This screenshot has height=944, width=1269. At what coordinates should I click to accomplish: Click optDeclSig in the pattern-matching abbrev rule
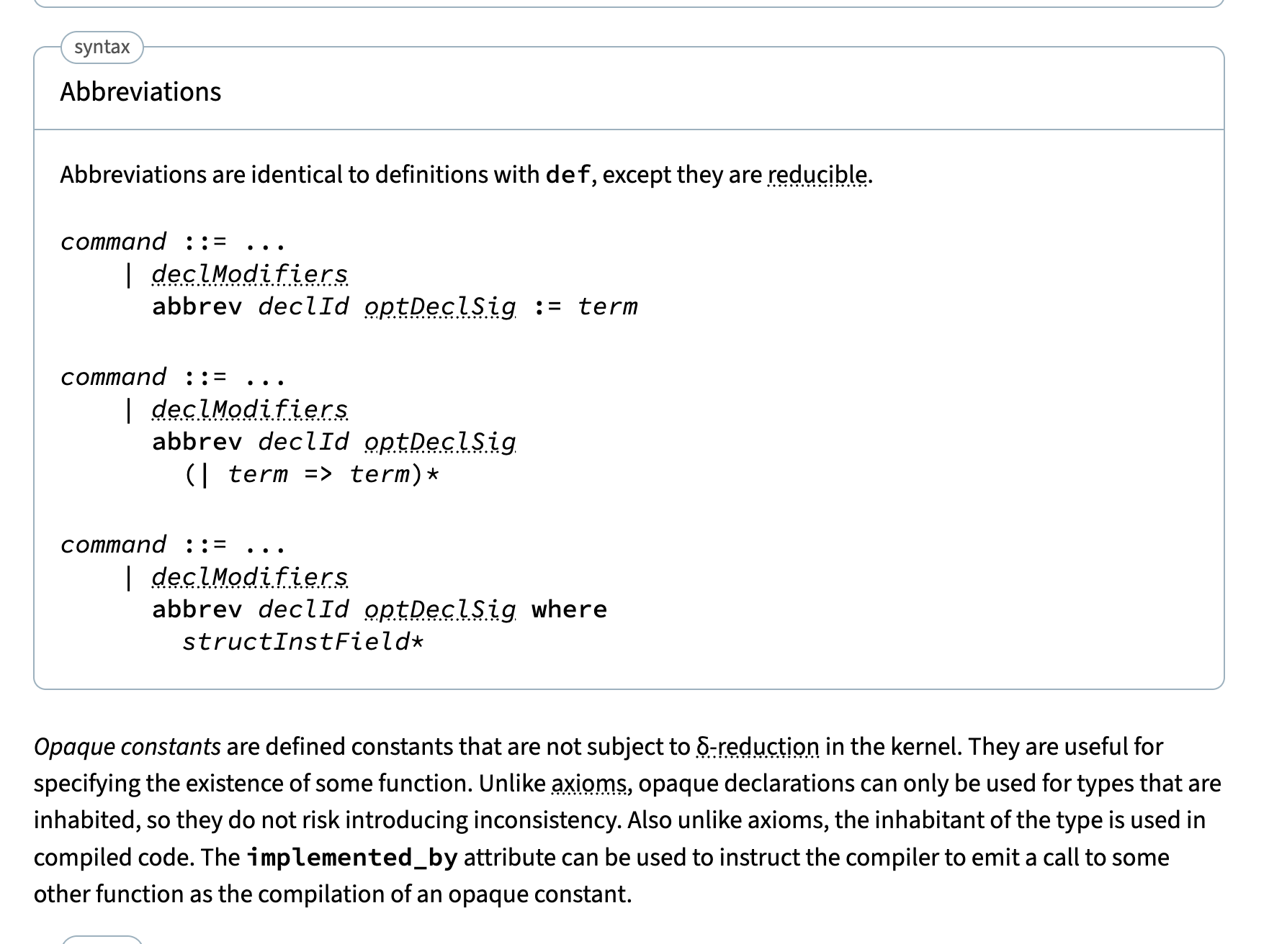[440, 442]
